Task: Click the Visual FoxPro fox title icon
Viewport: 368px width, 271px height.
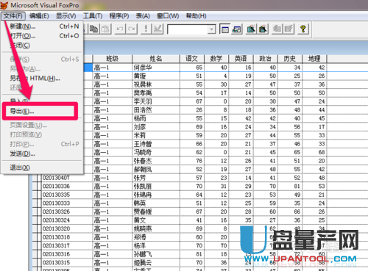Action: click(4, 5)
